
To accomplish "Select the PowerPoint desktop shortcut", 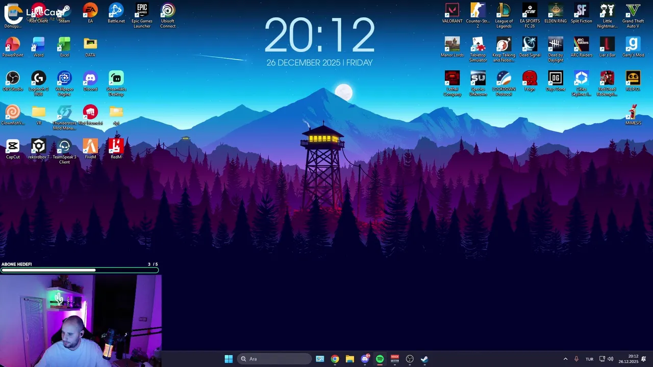I will 13,47.
